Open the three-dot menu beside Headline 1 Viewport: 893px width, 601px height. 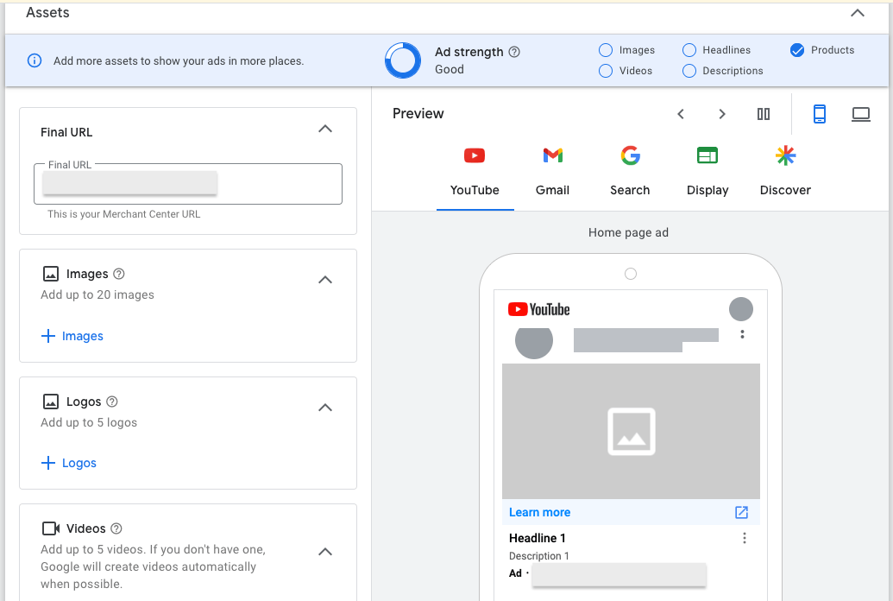click(744, 537)
